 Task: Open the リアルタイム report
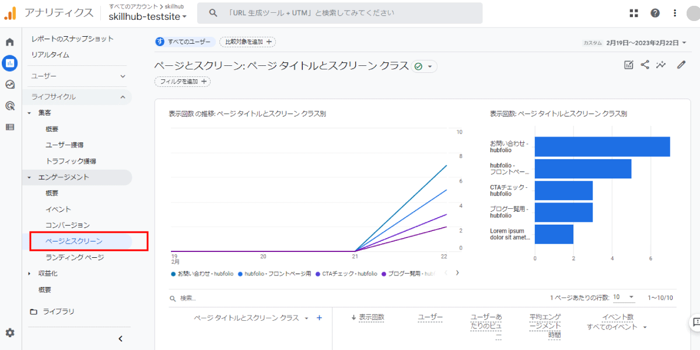(50, 55)
